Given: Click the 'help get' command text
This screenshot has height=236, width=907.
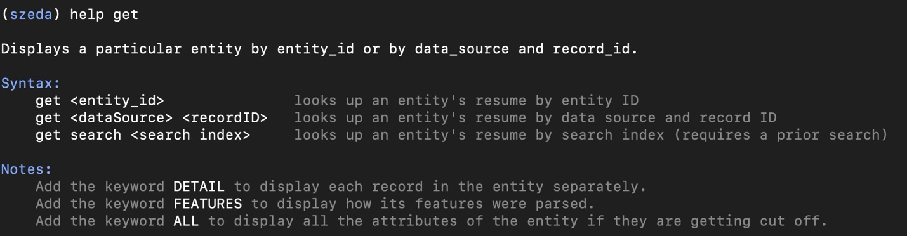Looking at the screenshot, I should coord(104,14).
